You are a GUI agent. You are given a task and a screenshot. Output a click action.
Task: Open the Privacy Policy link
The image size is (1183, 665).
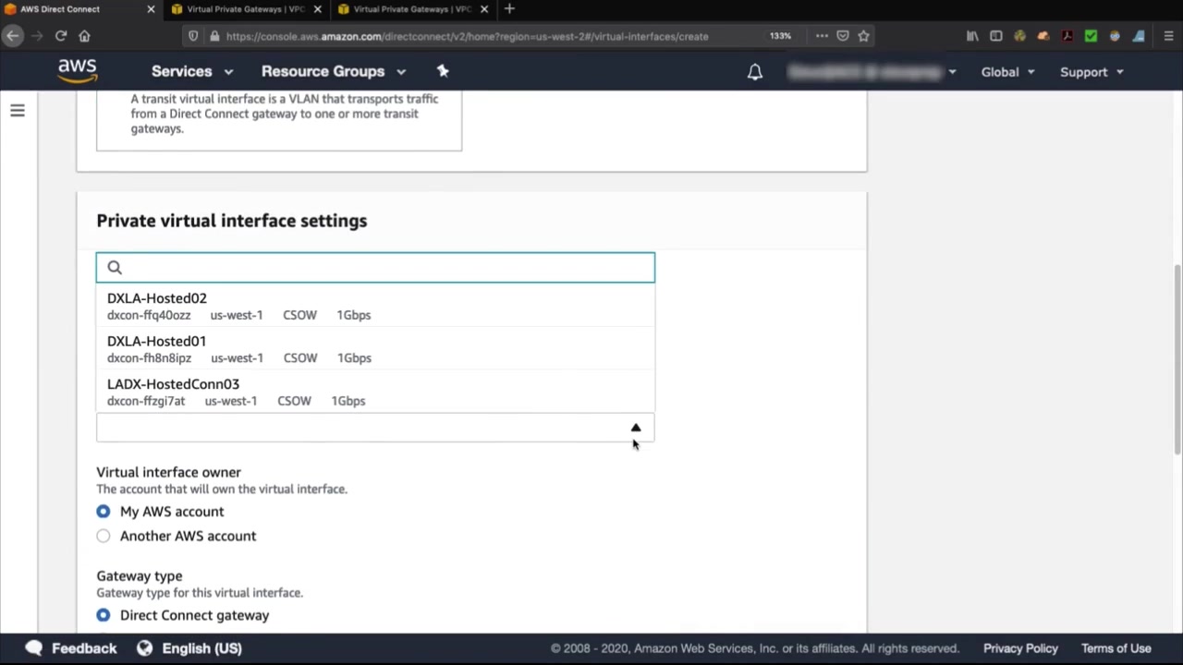coord(1020,648)
